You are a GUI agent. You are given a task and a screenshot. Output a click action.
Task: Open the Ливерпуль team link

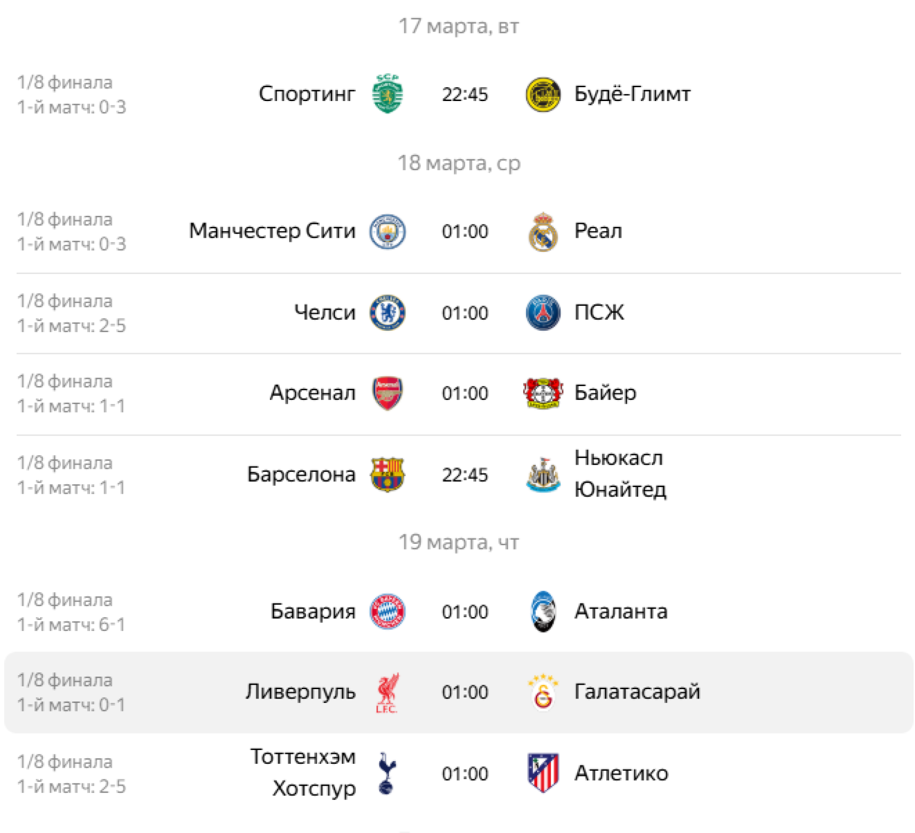click(301, 692)
